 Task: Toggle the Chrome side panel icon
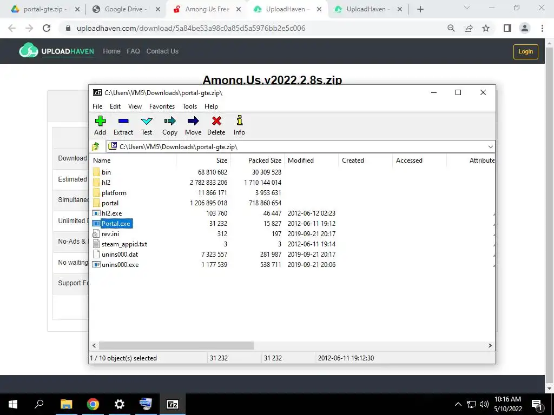click(507, 28)
